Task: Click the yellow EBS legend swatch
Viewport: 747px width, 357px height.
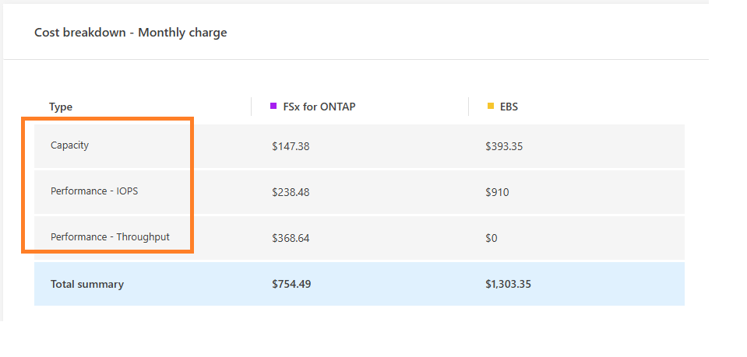Action: click(x=491, y=106)
